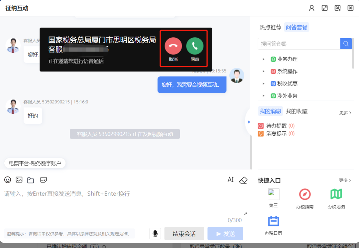Open the 第三 shortcut with broken image
The image size is (359, 248).
point(273,194)
